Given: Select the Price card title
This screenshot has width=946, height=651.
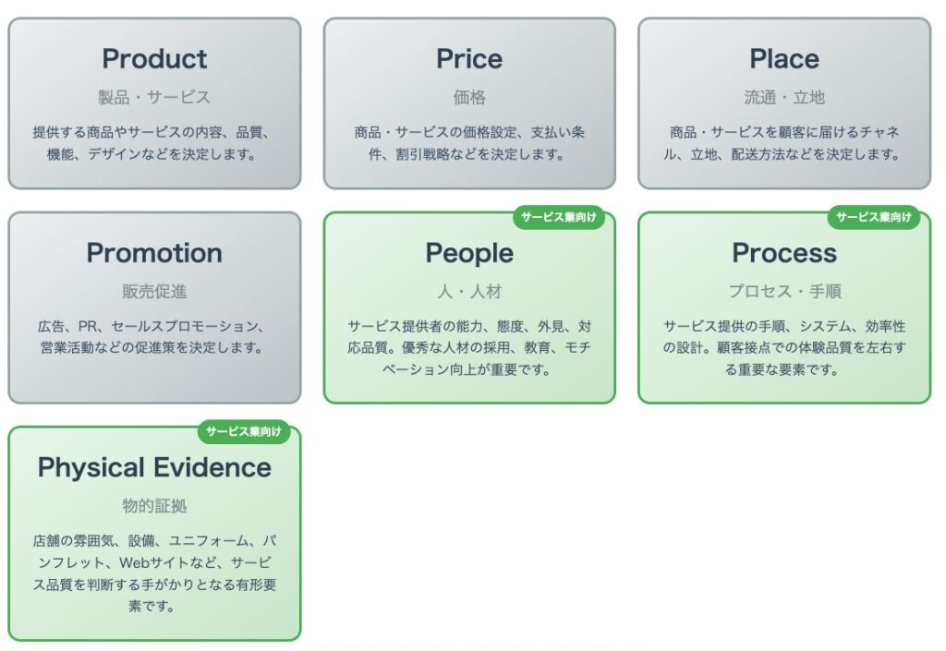Looking at the screenshot, I should [469, 59].
